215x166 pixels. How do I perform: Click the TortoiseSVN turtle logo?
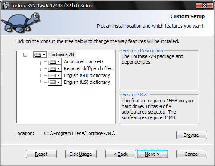pyautogui.click(x=21, y=22)
